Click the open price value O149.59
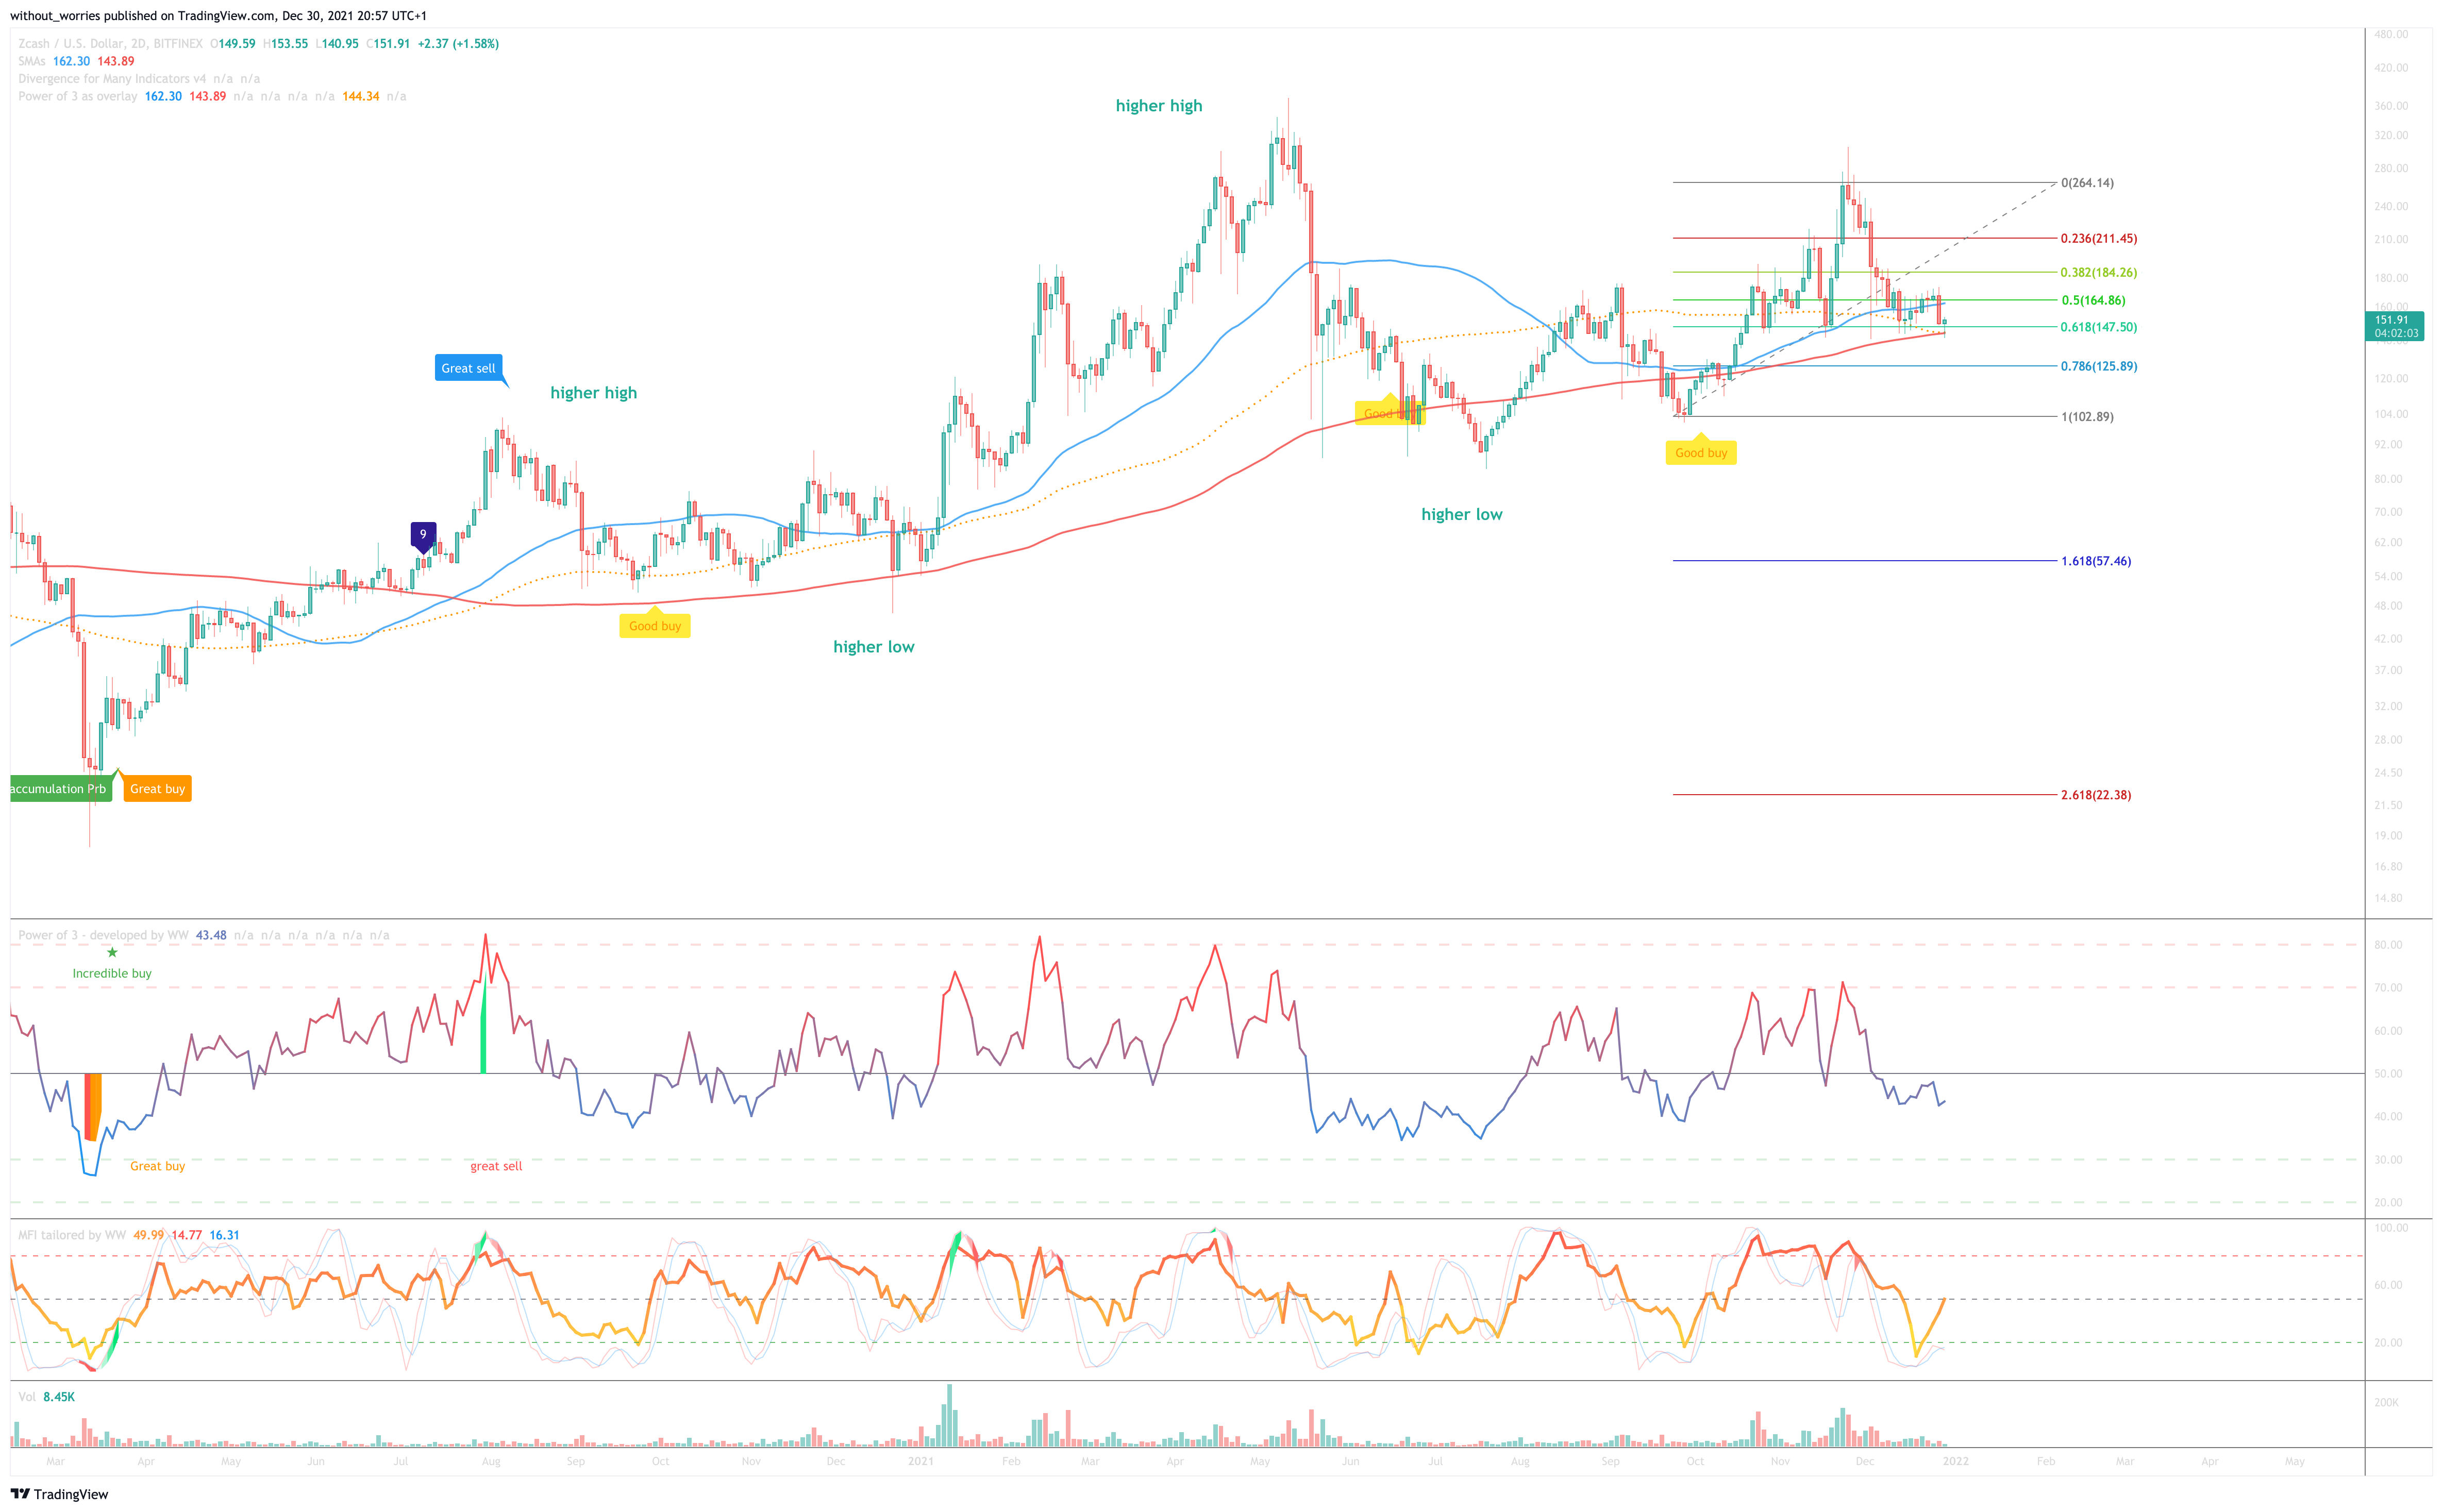This screenshot has width=2443, height=1512. pos(233,44)
